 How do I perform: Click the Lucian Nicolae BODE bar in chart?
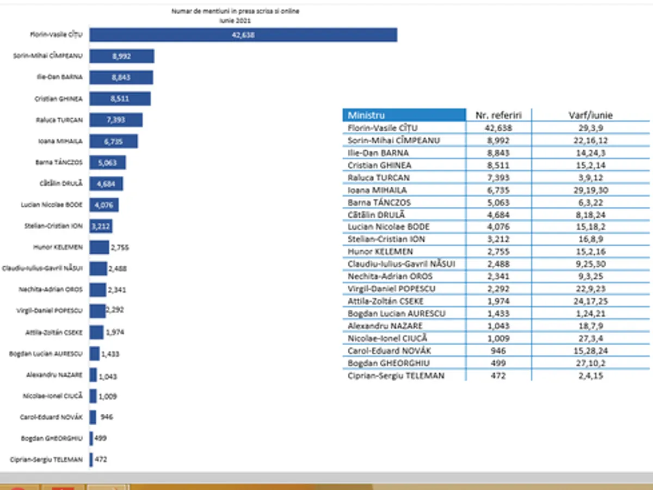coord(104,205)
